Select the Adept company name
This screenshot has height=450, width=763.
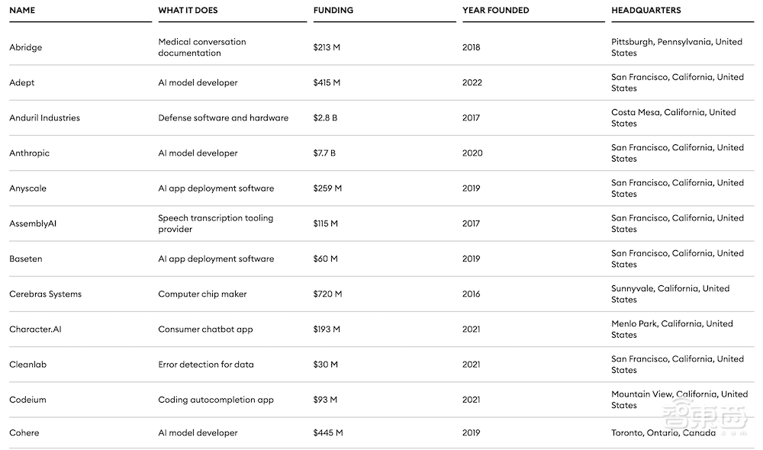coord(21,82)
